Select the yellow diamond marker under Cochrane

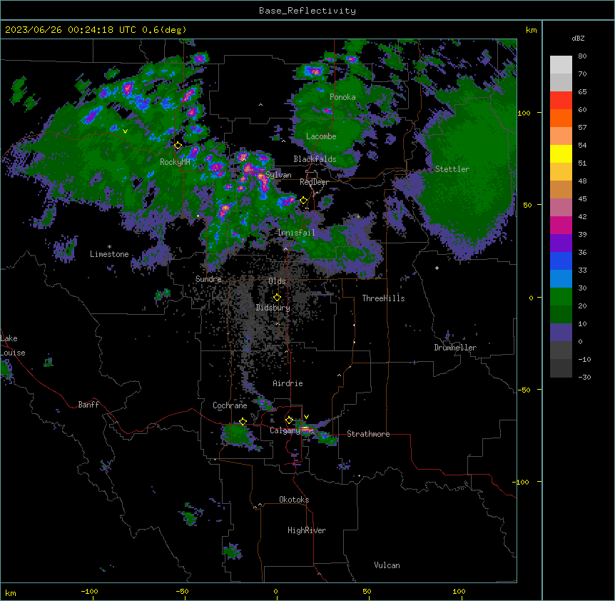point(243,422)
